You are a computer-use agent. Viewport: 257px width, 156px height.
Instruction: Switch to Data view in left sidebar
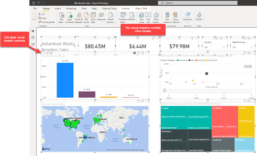tap(33, 37)
